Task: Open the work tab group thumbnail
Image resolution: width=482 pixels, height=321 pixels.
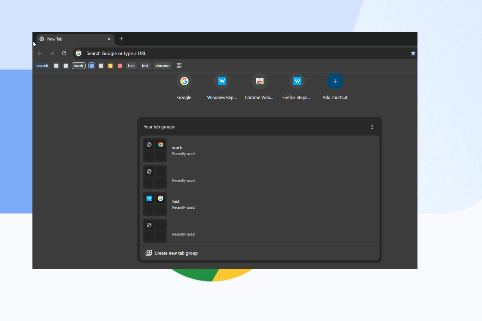Action: coord(155,150)
